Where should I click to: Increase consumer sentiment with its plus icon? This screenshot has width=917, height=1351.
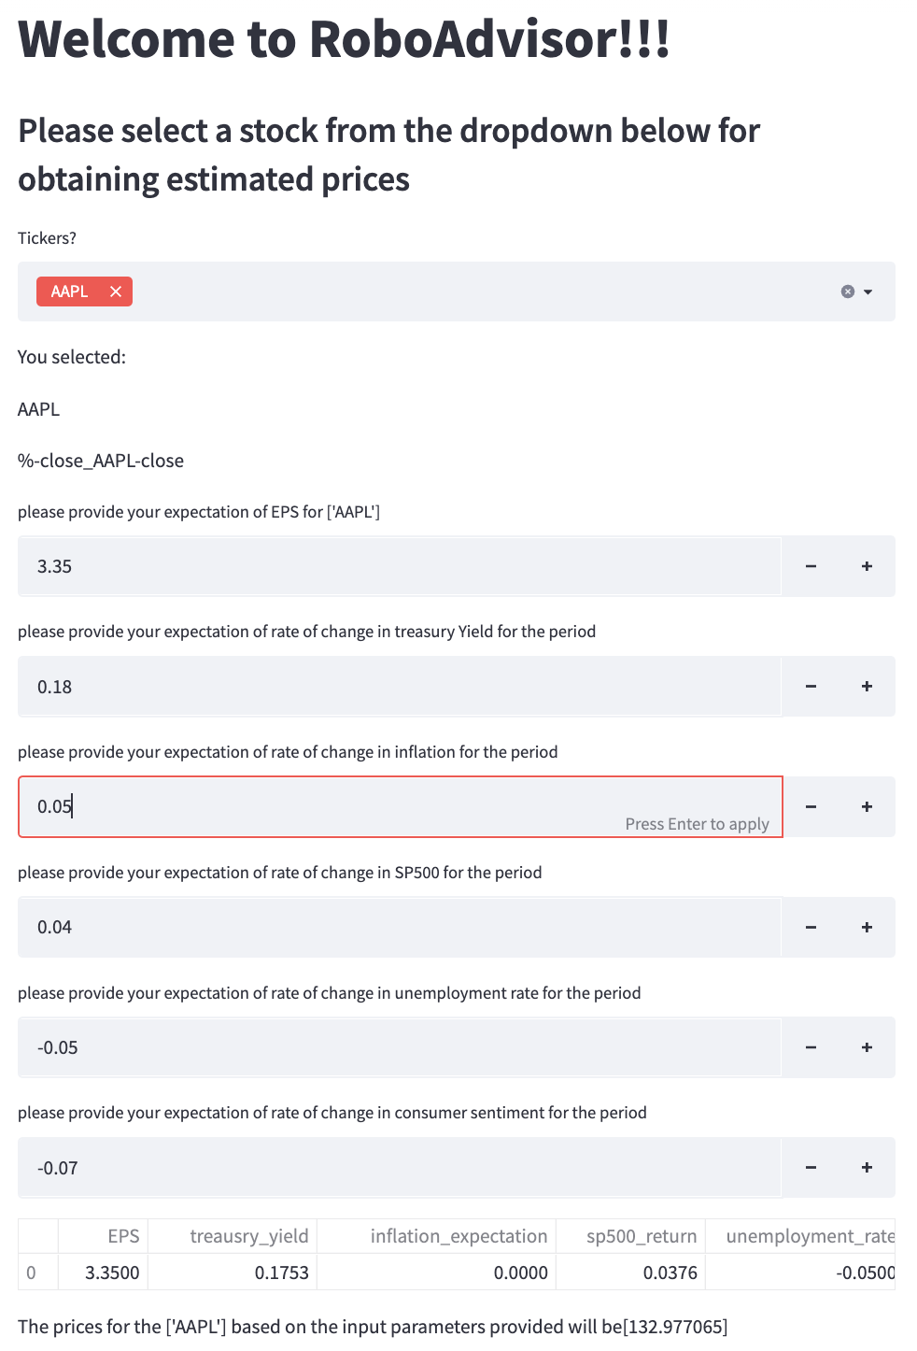[866, 1167]
